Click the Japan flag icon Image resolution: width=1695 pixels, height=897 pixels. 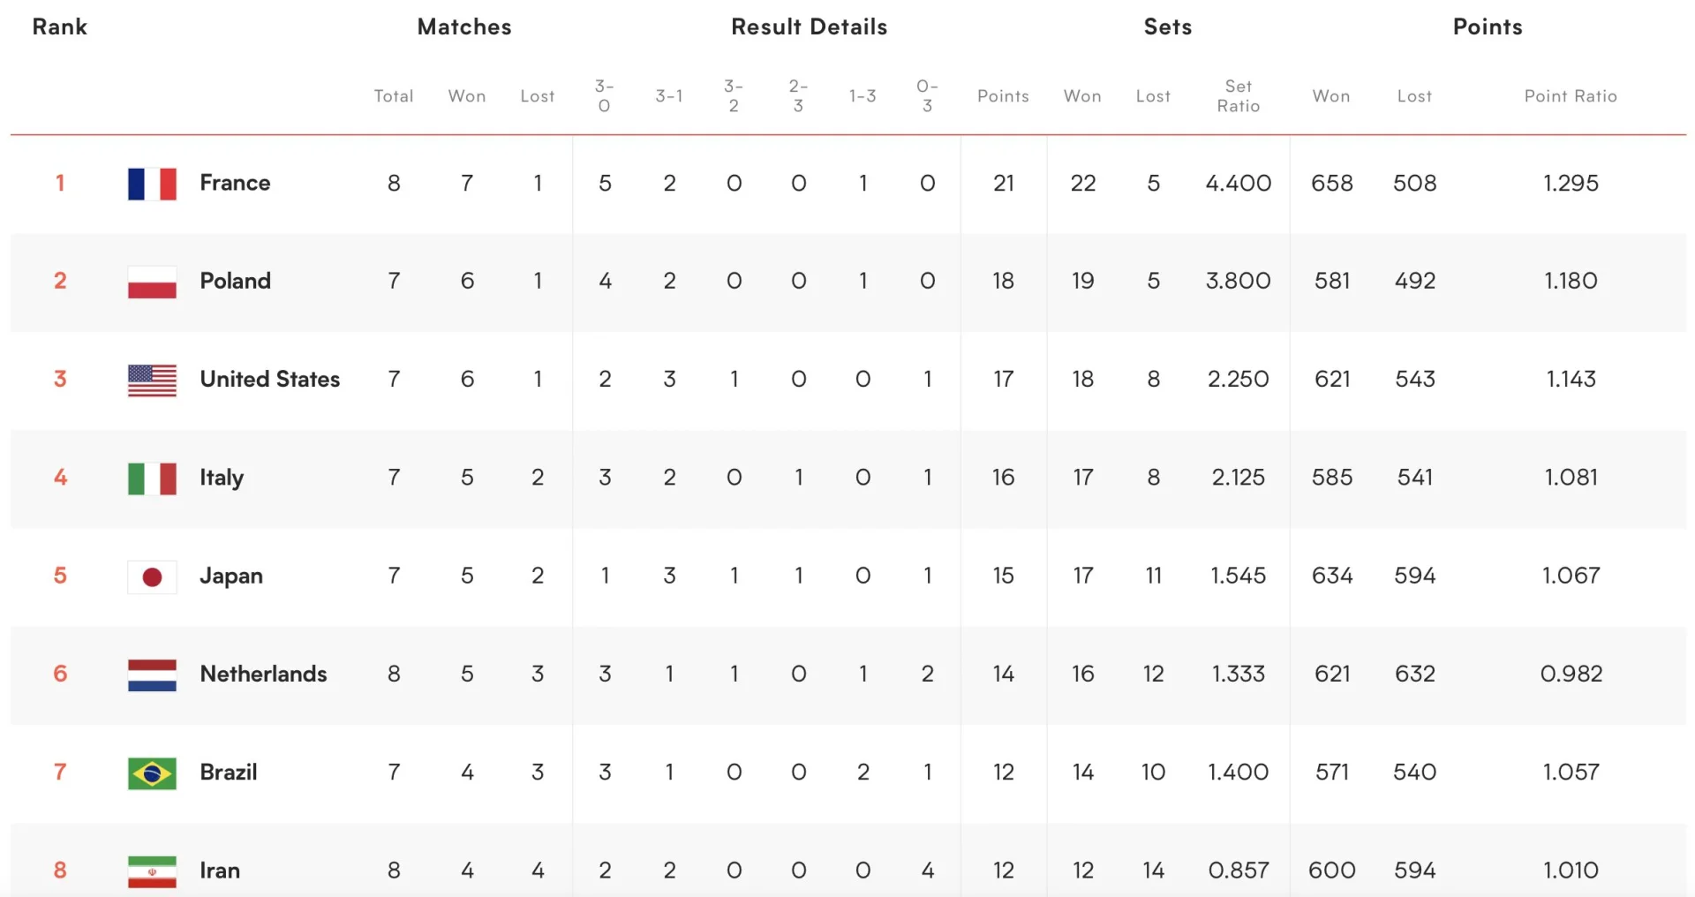coord(152,577)
